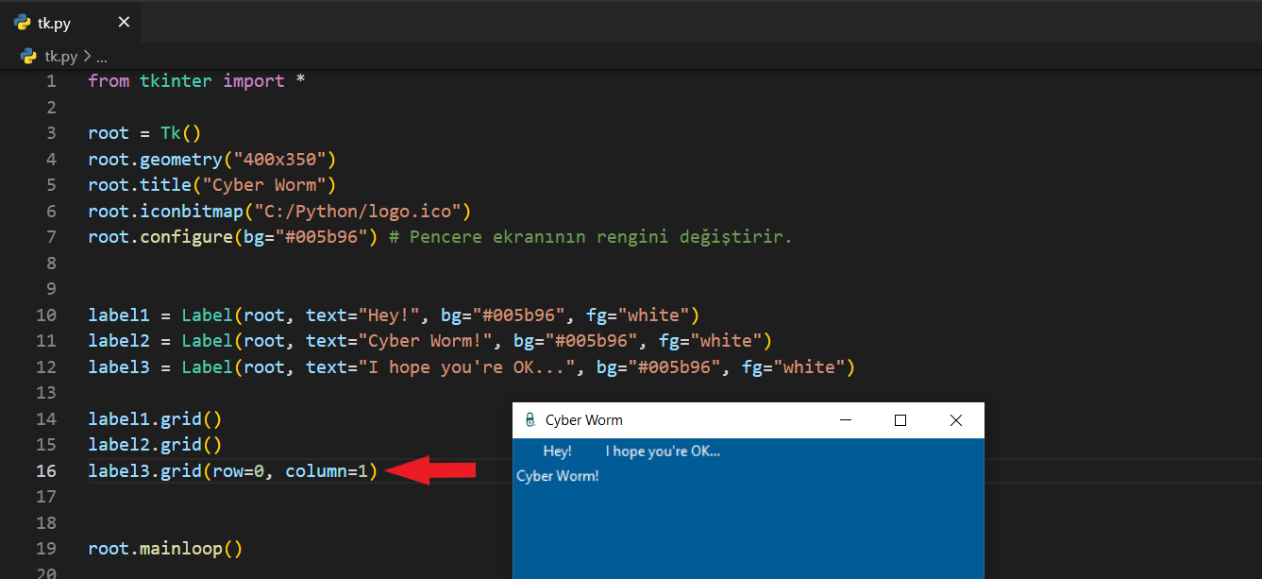Click the Cyber Worm window title icon
Image resolution: width=1262 pixels, height=579 pixels.
click(530, 420)
